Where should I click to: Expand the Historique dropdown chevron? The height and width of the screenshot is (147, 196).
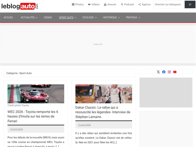[119, 18]
